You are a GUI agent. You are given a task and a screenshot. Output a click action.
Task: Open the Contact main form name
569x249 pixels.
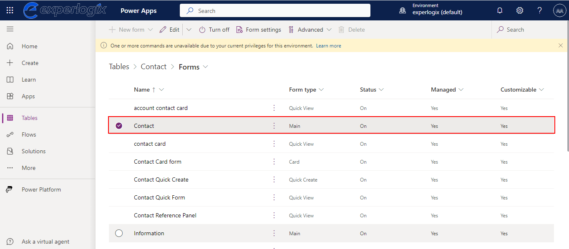144,126
